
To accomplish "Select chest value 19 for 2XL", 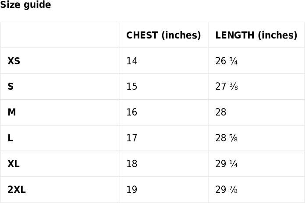I will click(132, 189).
